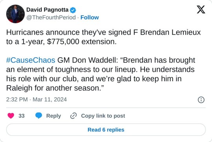
Task: Click the 33 likes count
Action: coord(22,116)
